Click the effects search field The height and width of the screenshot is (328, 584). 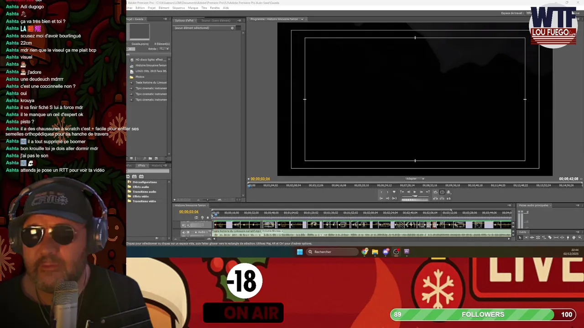pos(148,171)
